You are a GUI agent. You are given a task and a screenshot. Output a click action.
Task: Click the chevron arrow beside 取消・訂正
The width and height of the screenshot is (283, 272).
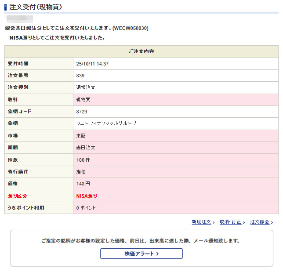tap(244, 222)
